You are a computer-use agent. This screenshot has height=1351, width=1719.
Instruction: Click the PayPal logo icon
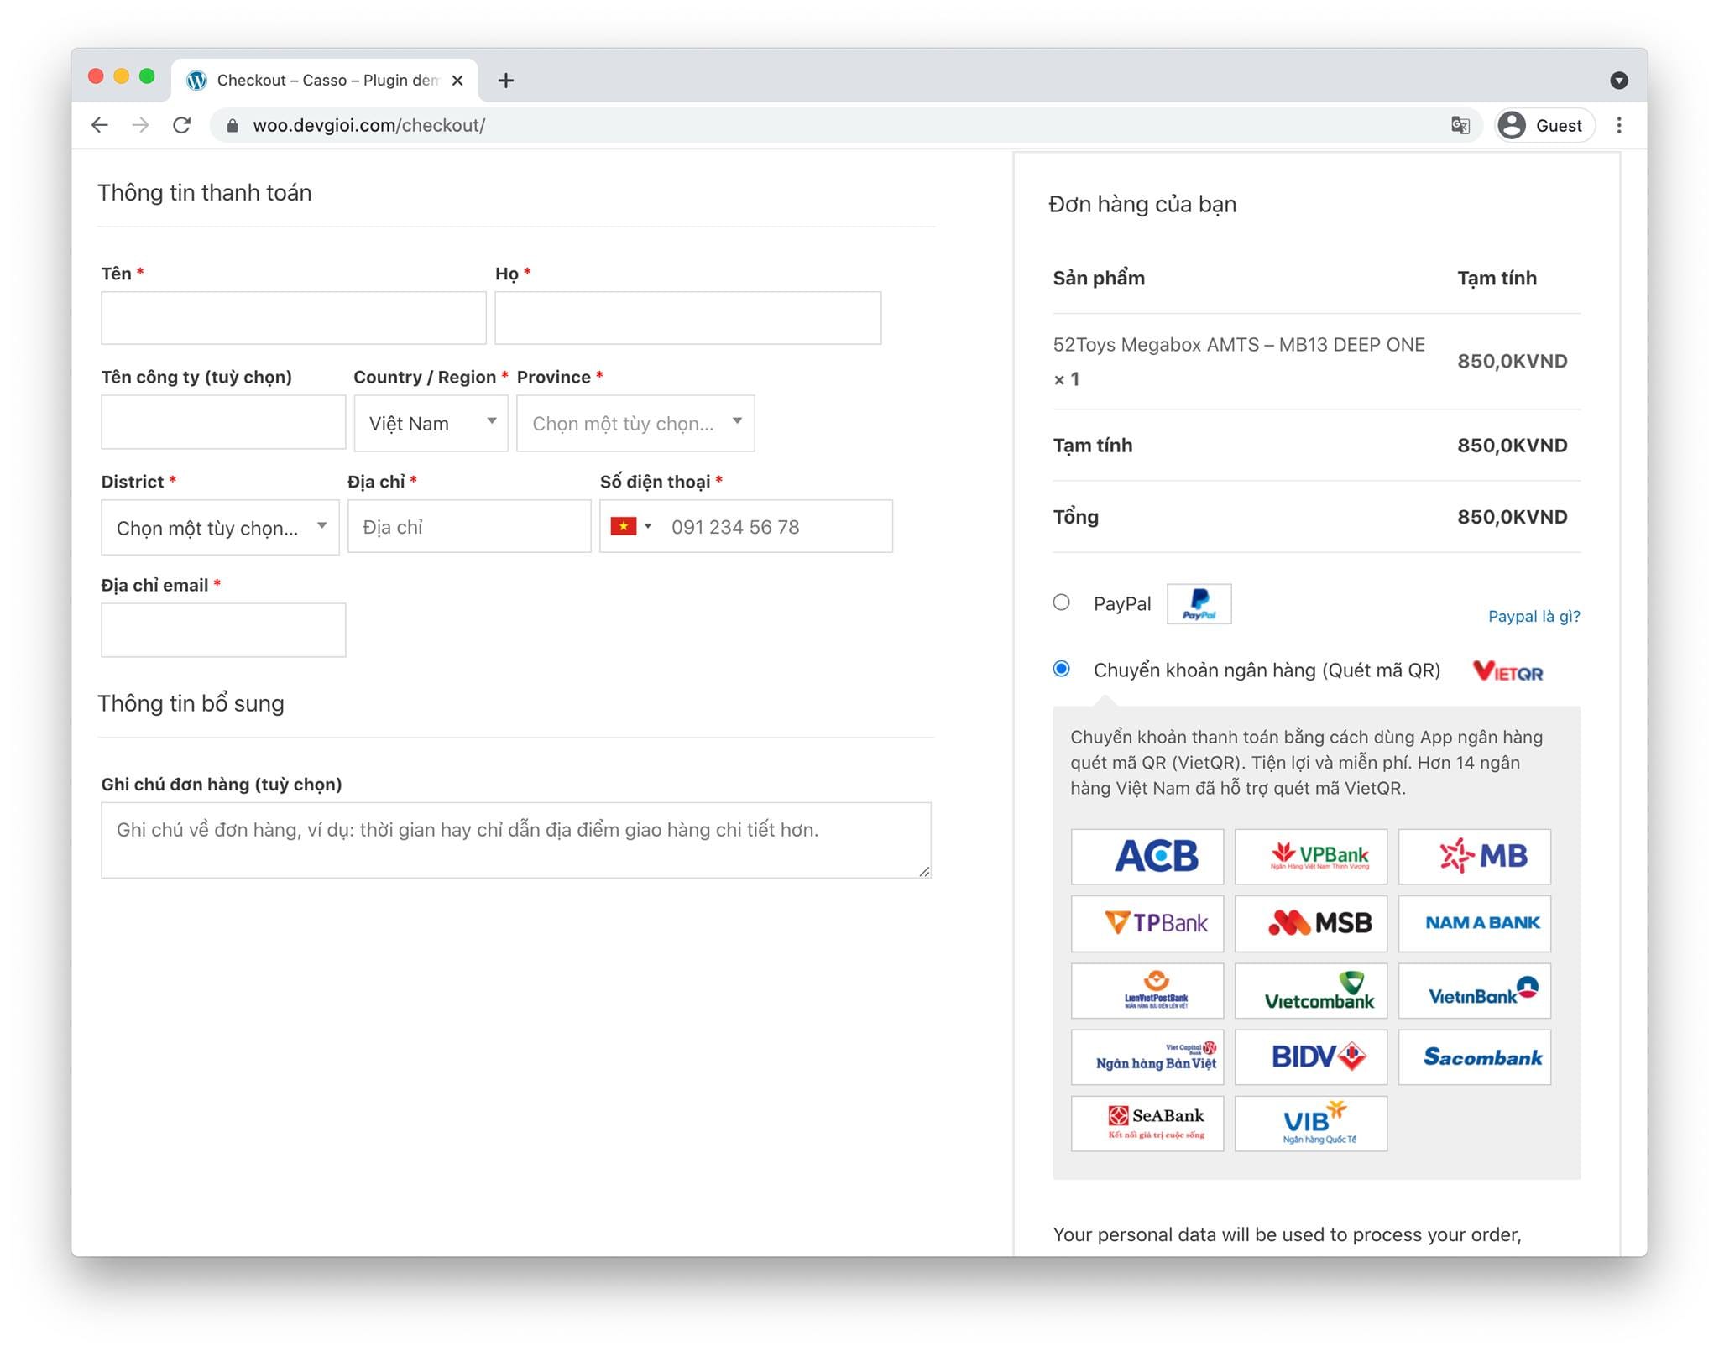(1199, 604)
